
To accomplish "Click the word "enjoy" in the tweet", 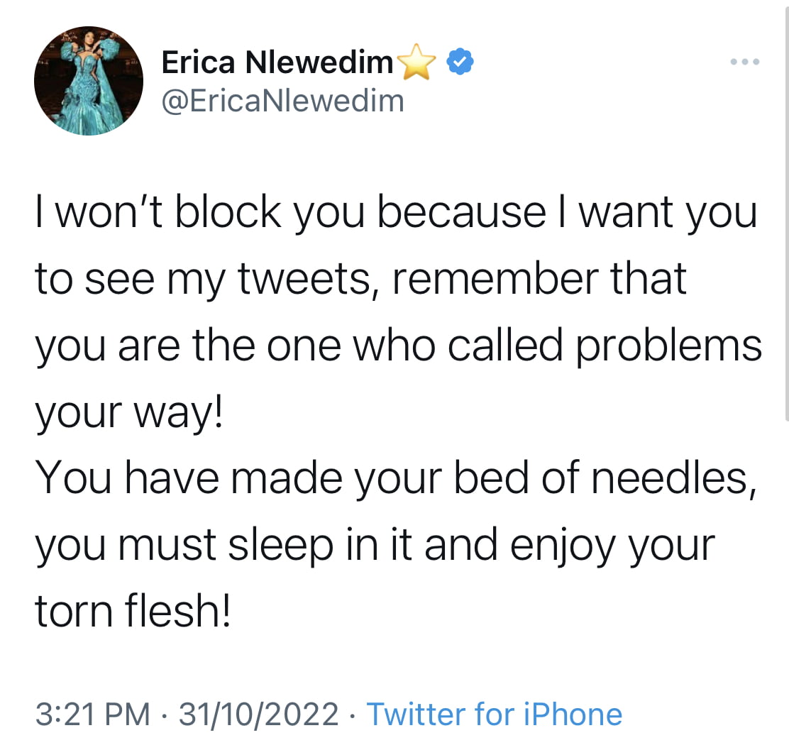I will 563,546.
